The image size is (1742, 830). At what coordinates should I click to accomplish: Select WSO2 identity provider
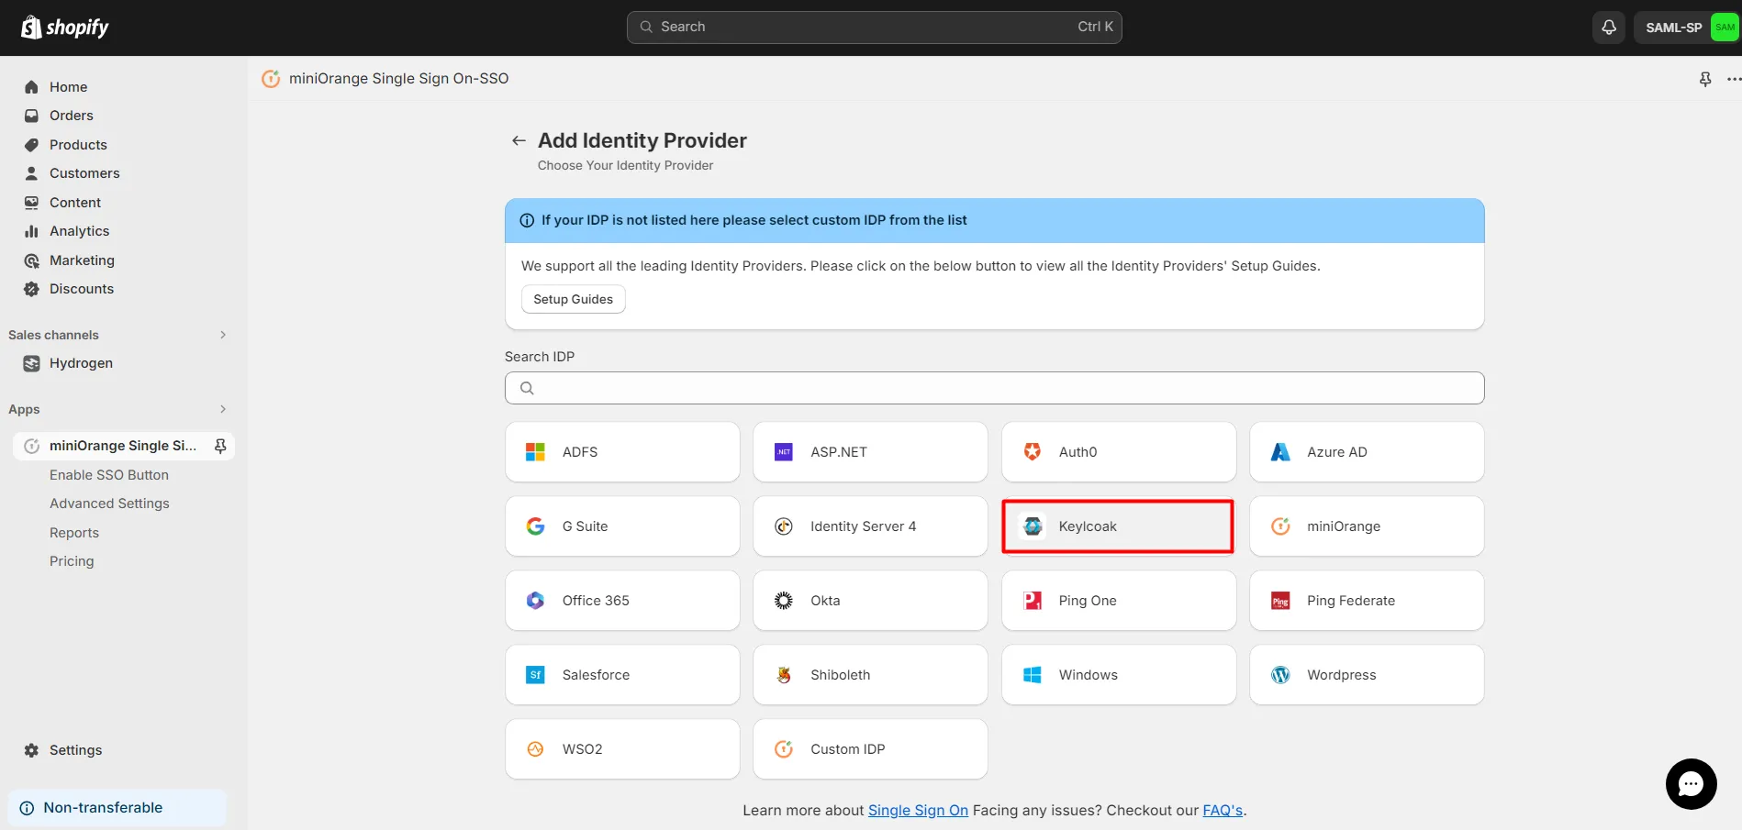622,749
